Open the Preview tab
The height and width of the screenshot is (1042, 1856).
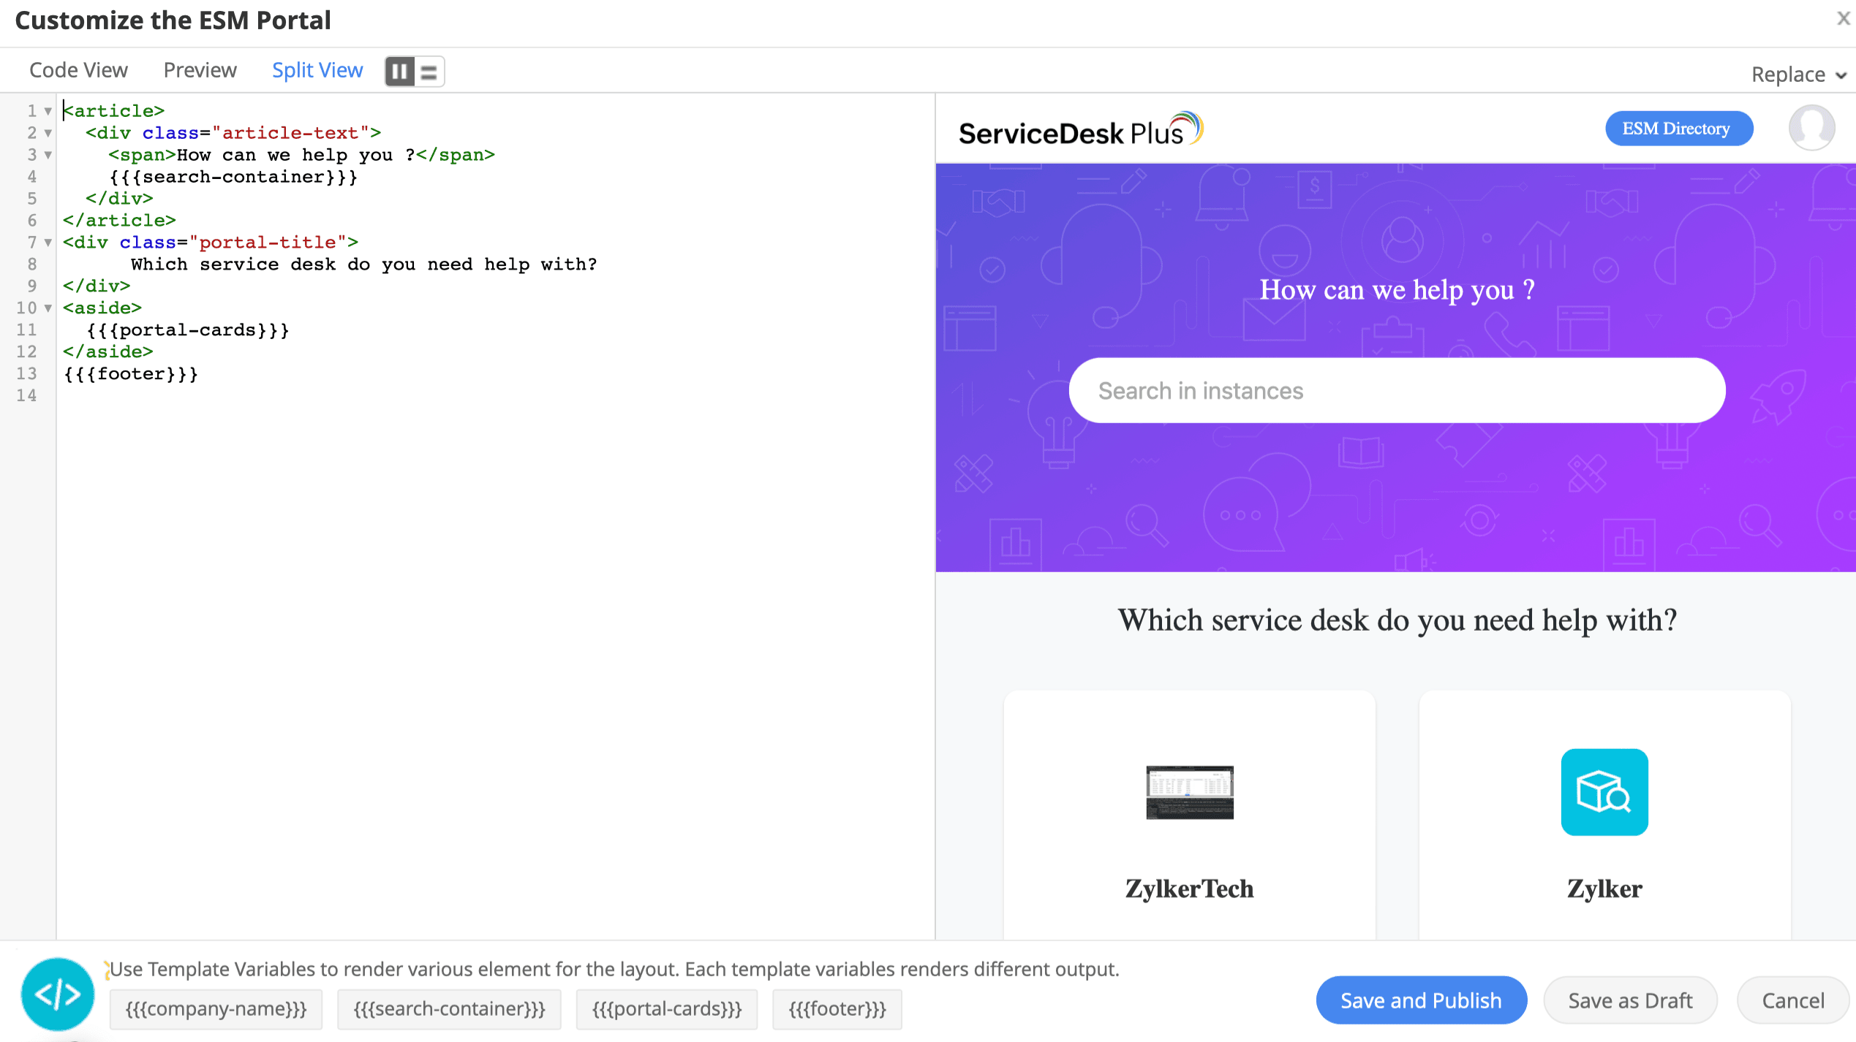[200, 70]
